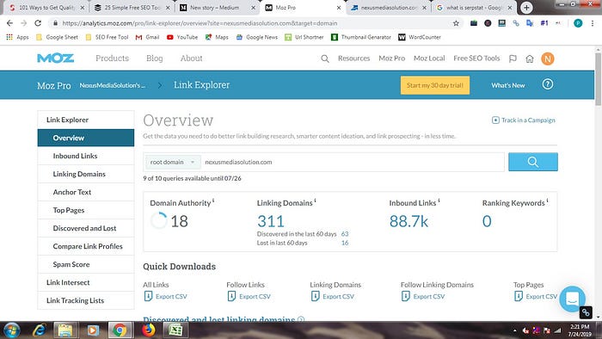Click the Inbound Links info icon

(439, 200)
